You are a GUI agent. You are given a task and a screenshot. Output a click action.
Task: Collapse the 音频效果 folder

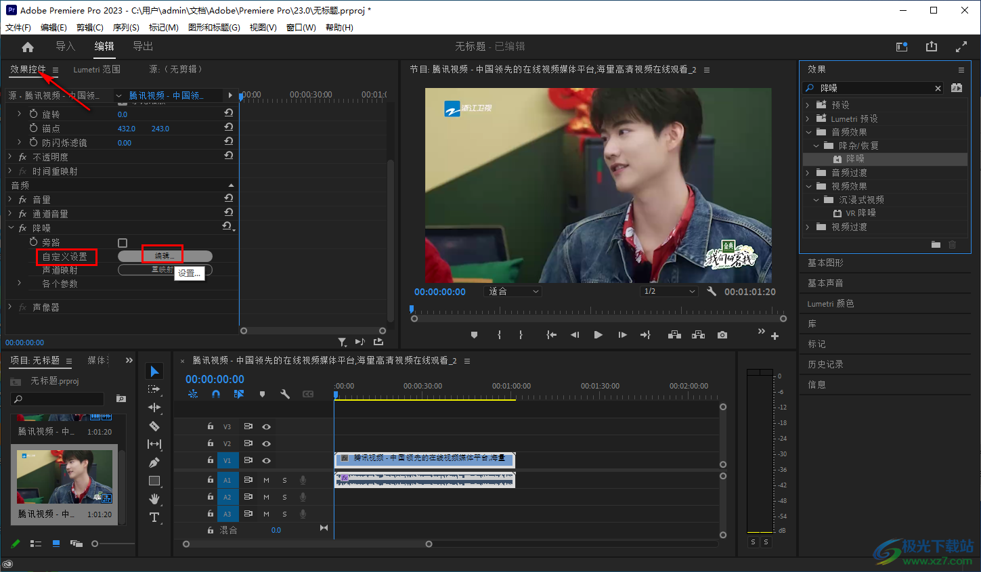pyautogui.click(x=808, y=132)
